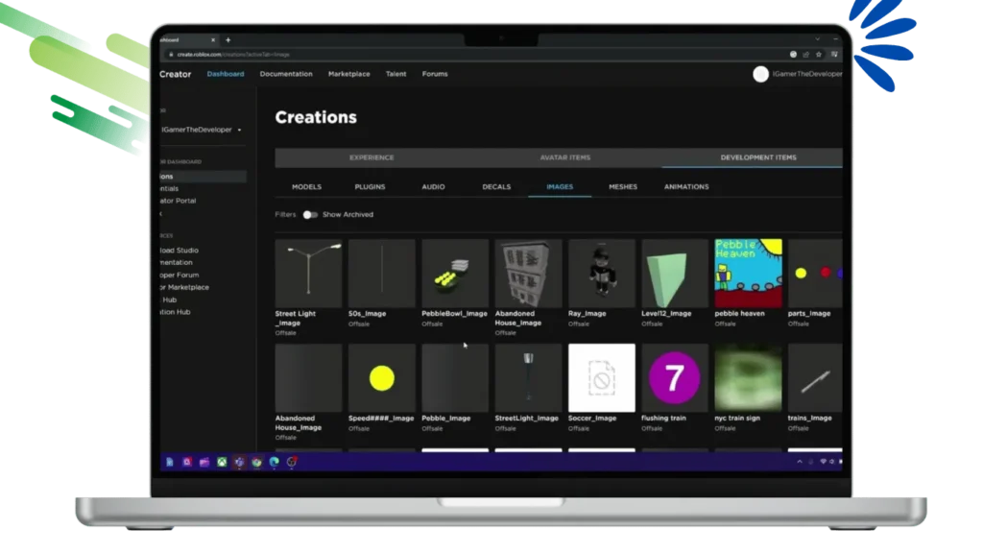Image resolution: width=983 pixels, height=553 pixels.
Task: Open the Creator Portal sidebar link
Action: pyautogui.click(x=178, y=201)
